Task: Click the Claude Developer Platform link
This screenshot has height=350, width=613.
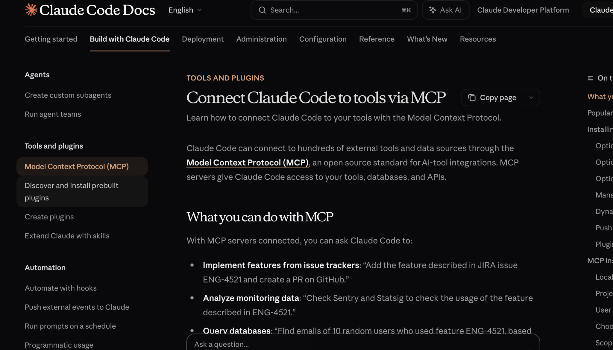Action: click(x=523, y=10)
